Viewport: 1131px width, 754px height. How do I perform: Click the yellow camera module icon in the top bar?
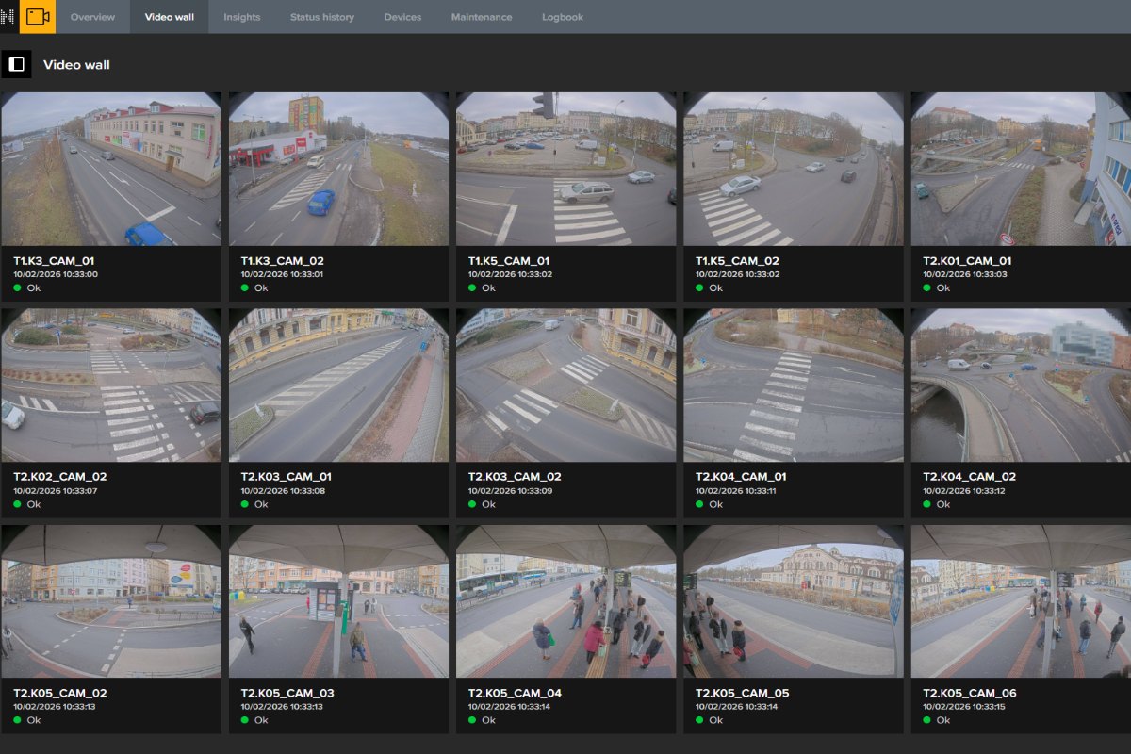pyautogui.click(x=39, y=15)
